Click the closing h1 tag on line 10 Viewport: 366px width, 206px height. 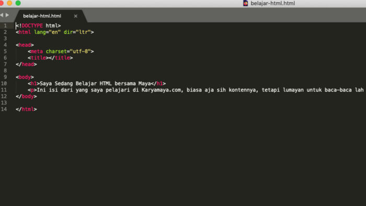(158, 84)
